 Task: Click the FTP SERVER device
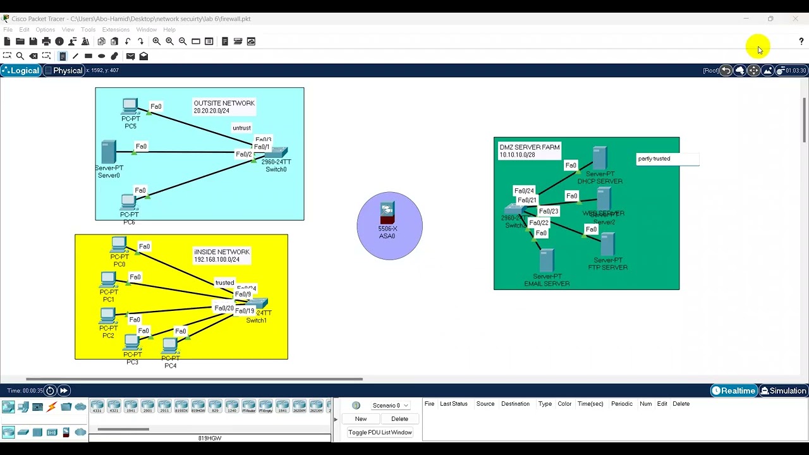pos(607,244)
